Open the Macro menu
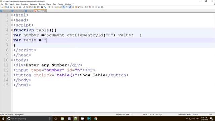Screen dimensions: 215x121 pos(49,4)
